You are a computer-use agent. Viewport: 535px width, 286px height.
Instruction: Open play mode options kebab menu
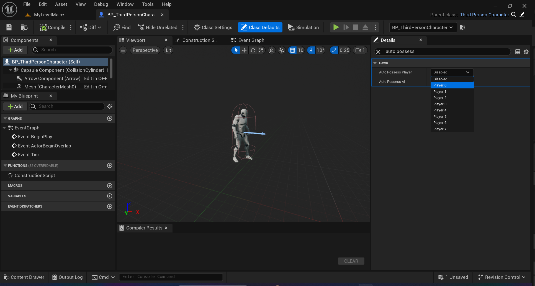pos(375,27)
